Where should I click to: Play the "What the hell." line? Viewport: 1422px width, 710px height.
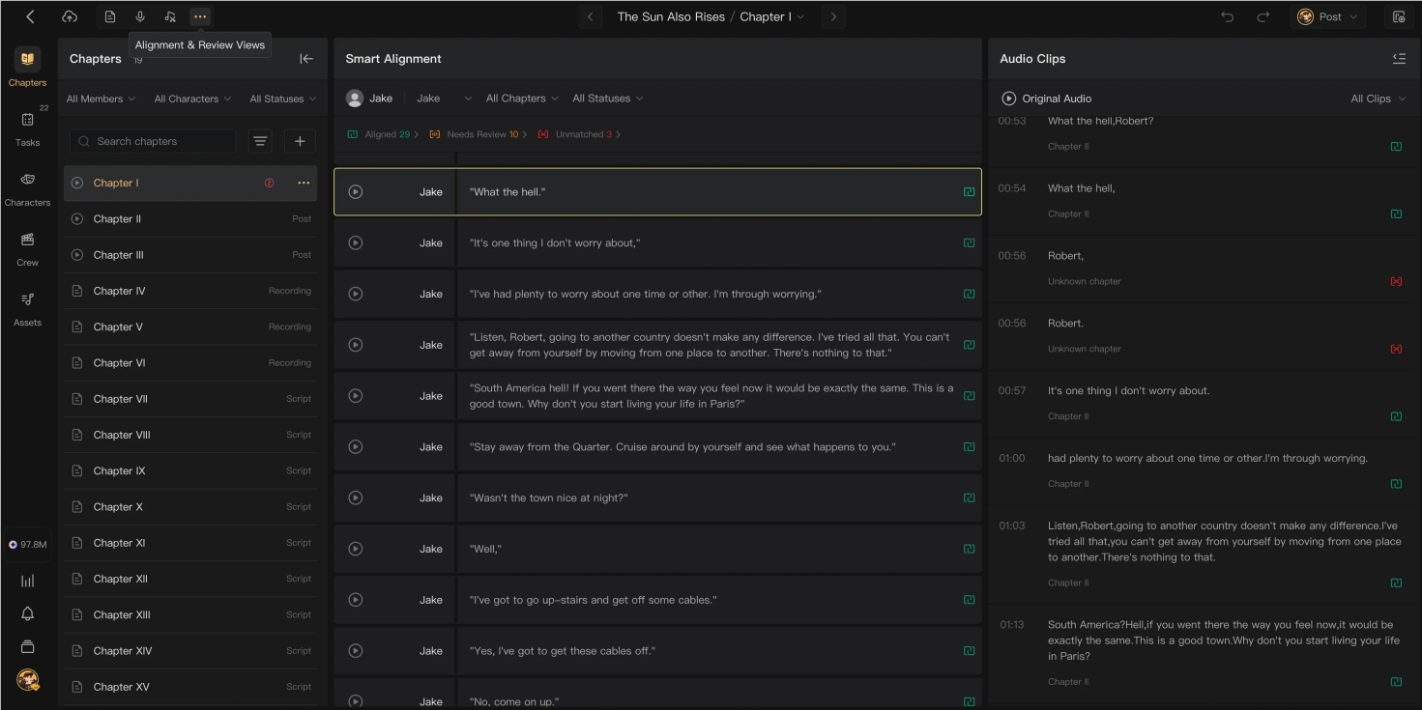(x=355, y=191)
